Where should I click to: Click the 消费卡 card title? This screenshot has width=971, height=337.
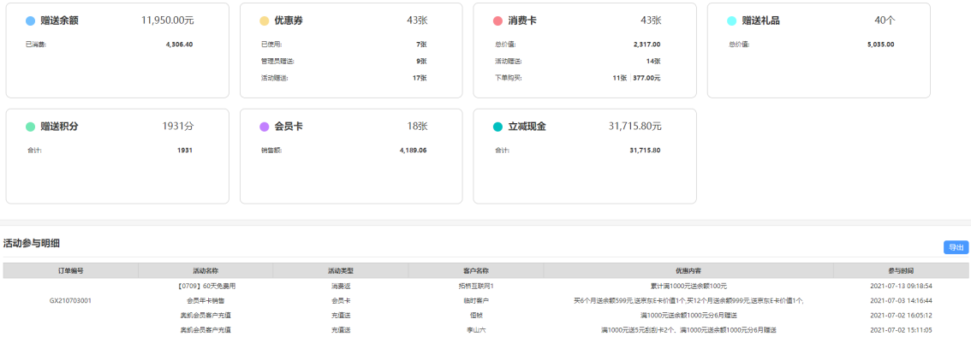(x=522, y=21)
